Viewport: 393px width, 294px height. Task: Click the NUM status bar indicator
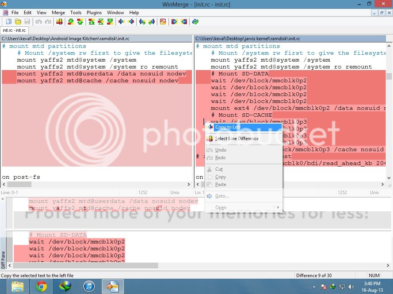[x=374, y=276]
